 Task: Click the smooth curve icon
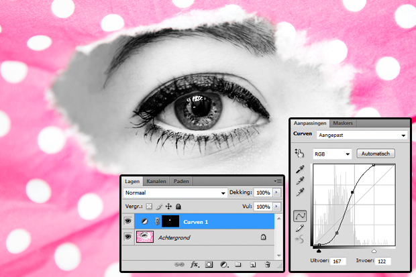(x=300, y=239)
